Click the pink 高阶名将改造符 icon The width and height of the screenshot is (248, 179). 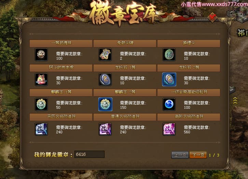(x=169, y=129)
